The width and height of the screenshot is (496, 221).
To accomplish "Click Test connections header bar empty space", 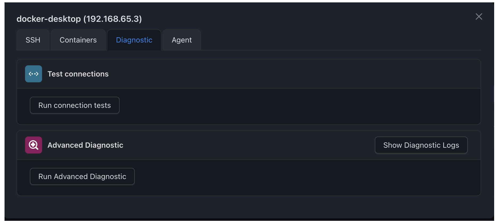I will (293, 74).
